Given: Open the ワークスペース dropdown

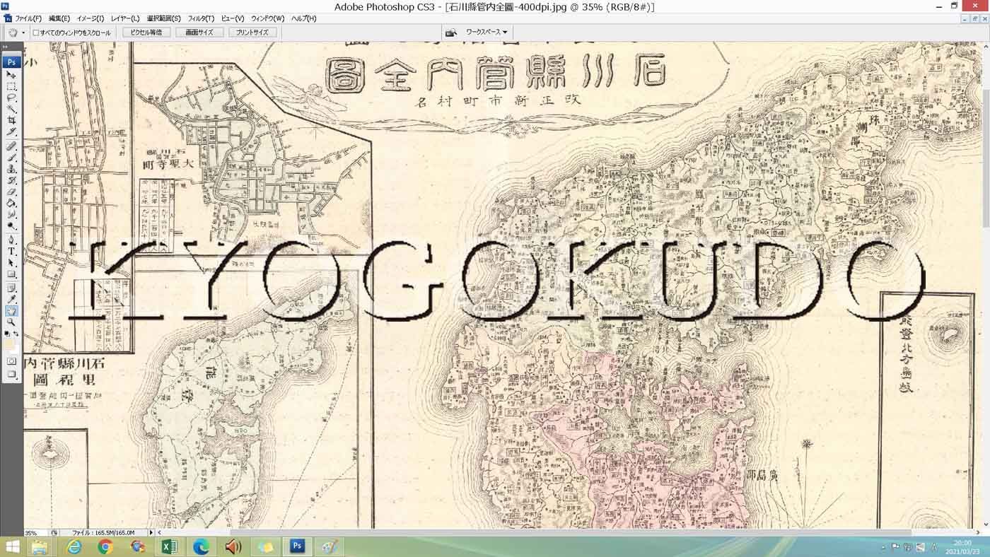Looking at the screenshot, I should coord(487,33).
